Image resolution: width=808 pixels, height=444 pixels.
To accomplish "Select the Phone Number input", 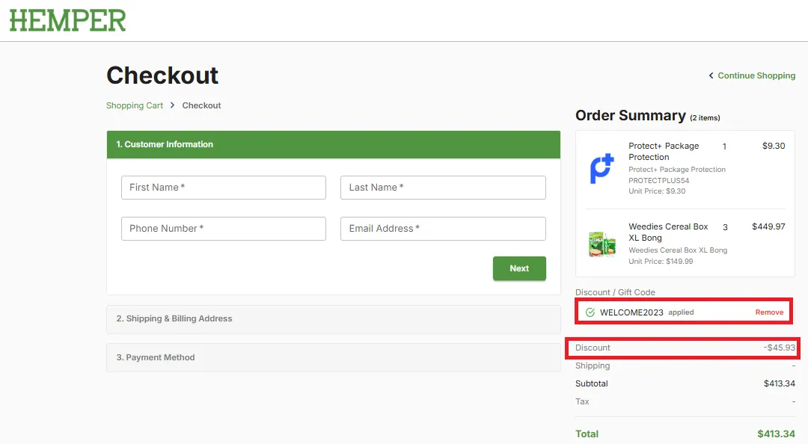I will pyautogui.click(x=224, y=229).
